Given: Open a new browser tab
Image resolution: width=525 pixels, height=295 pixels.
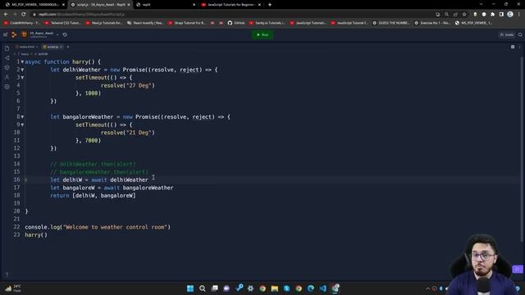Looking at the screenshot, I should [x=270, y=5].
